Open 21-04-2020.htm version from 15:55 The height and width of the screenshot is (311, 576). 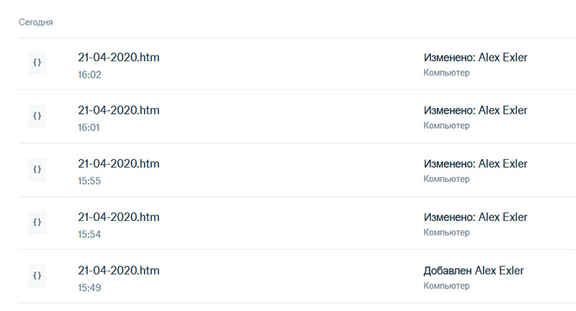point(118,164)
